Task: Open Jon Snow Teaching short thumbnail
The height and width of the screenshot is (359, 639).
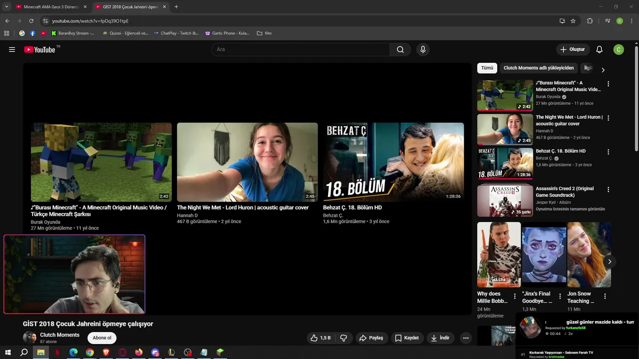Action: click(589, 254)
